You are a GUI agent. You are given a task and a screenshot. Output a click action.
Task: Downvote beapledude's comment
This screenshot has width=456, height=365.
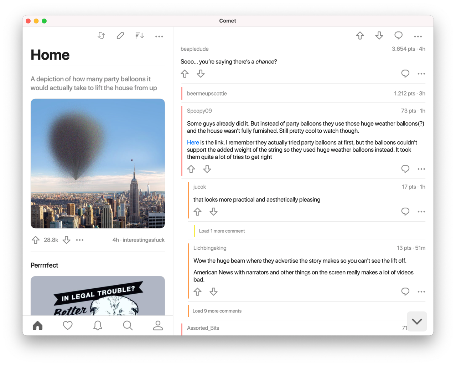pyautogui.click(x=201, y=74)
